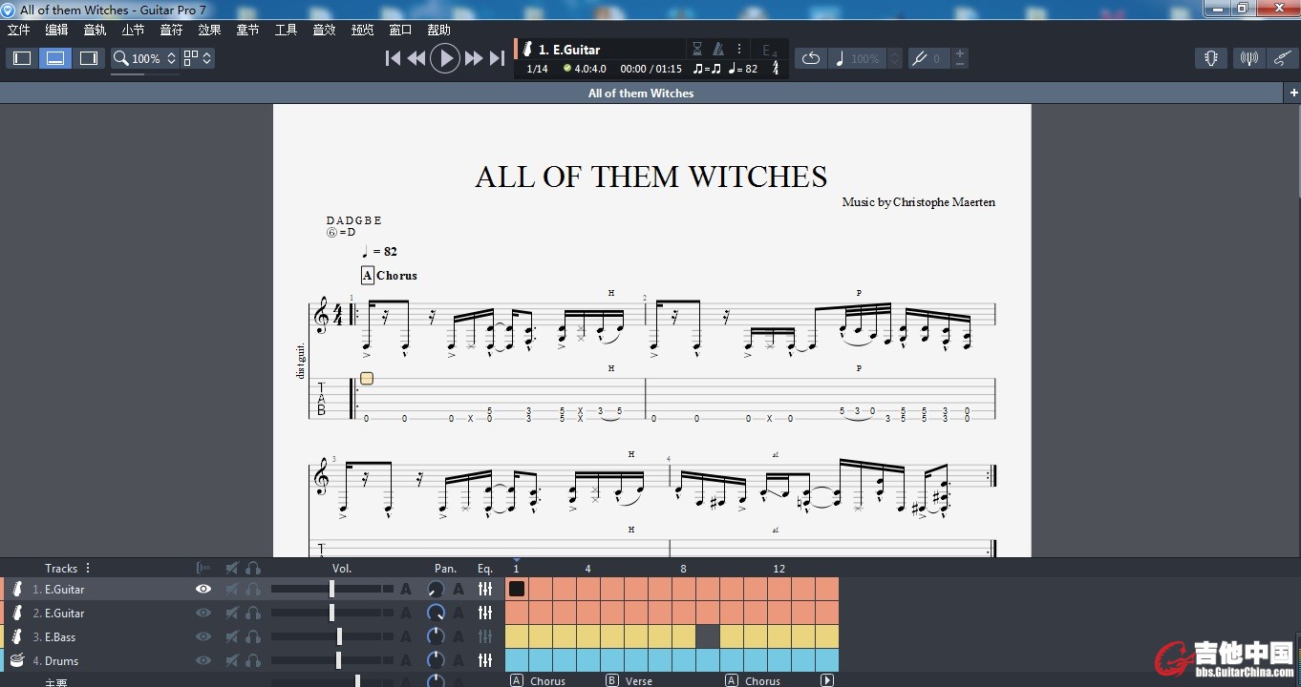1301x687 pixels.
Task: Solo the 2. E.Guitar track with headphones
Action: click(x=253, y=613)
